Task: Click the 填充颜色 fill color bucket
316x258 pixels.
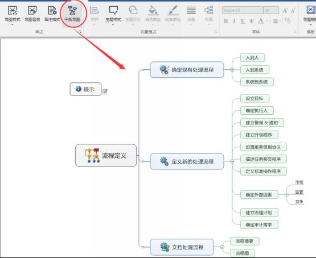Action: (x=153, y=10)
